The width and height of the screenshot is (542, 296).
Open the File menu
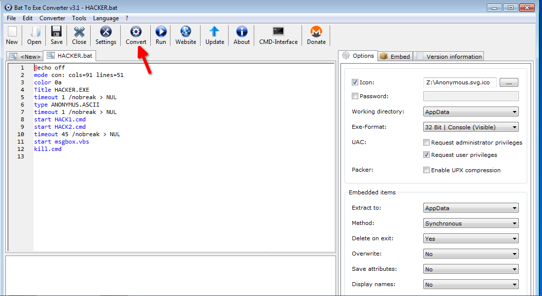(11, 18)
